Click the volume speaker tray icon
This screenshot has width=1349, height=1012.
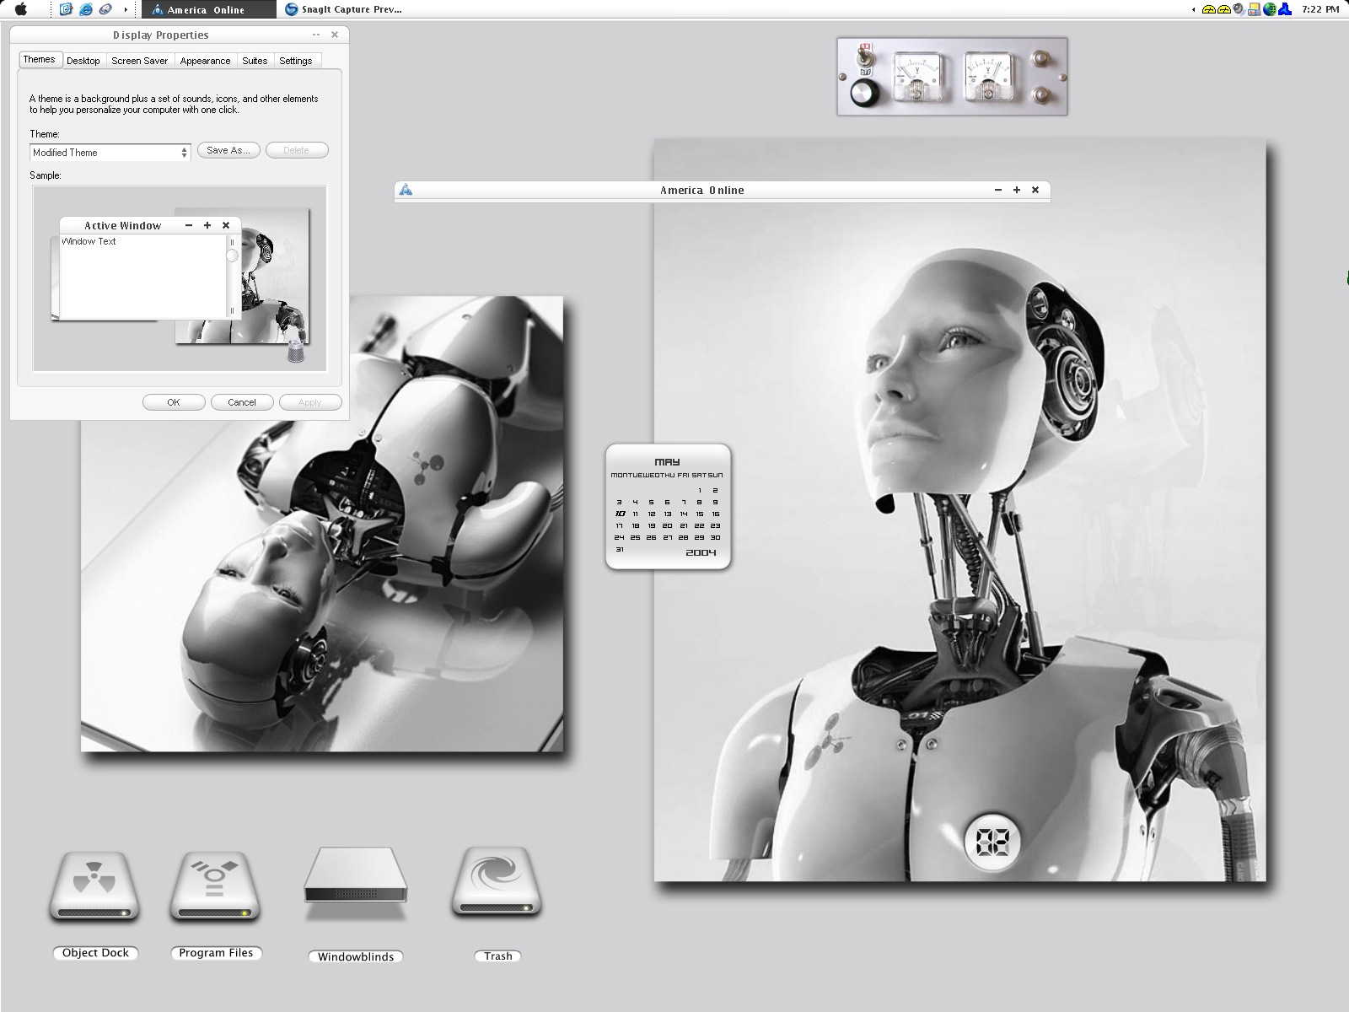[x=1239, y=9]
